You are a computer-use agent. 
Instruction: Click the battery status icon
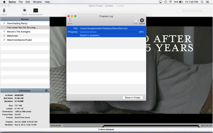(181, 2)
